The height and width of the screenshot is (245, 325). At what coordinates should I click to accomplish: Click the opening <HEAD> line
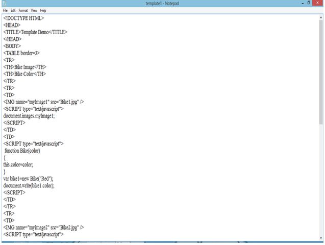tap(12, 26)
